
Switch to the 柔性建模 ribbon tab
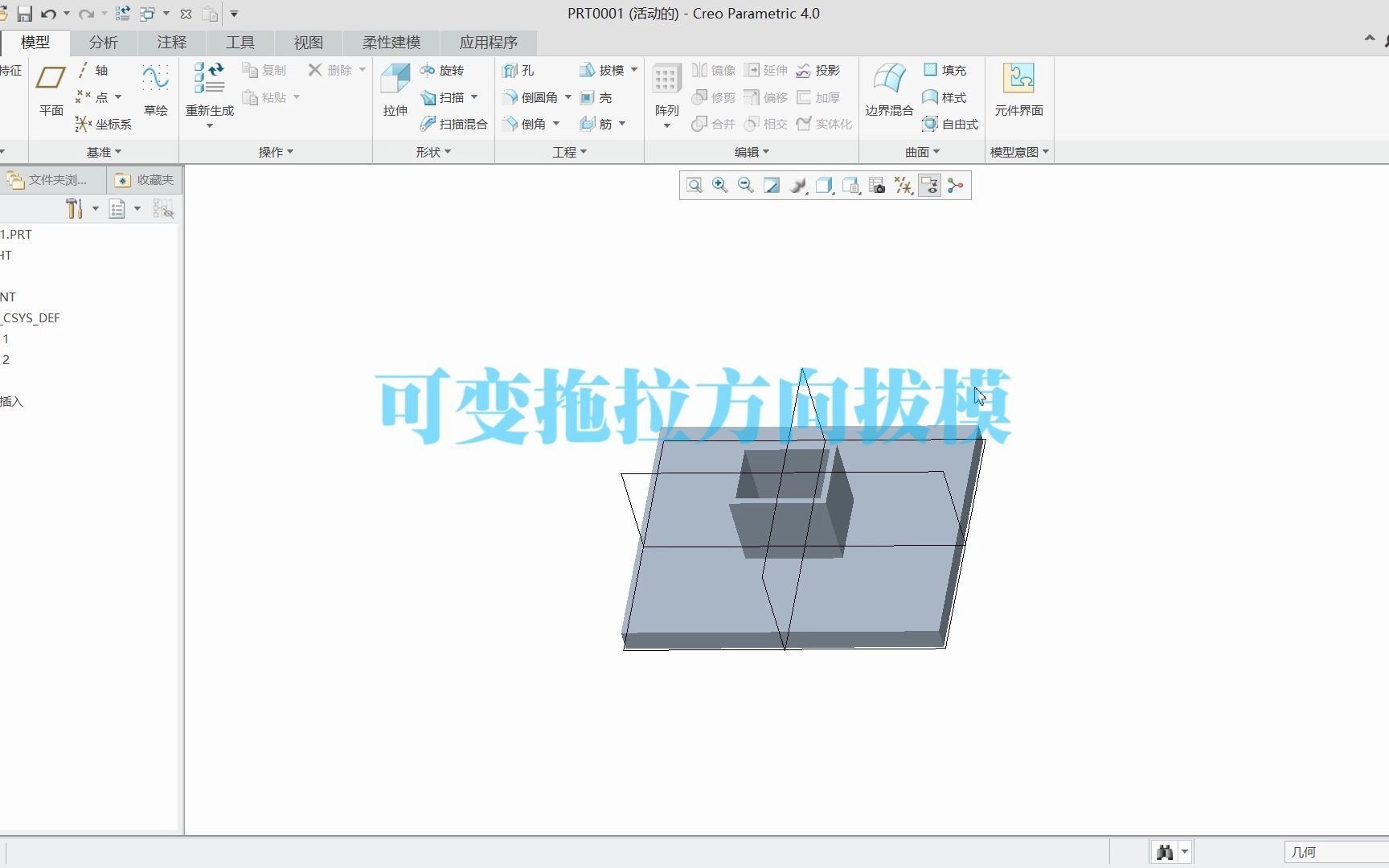click(x=391, y=43)
